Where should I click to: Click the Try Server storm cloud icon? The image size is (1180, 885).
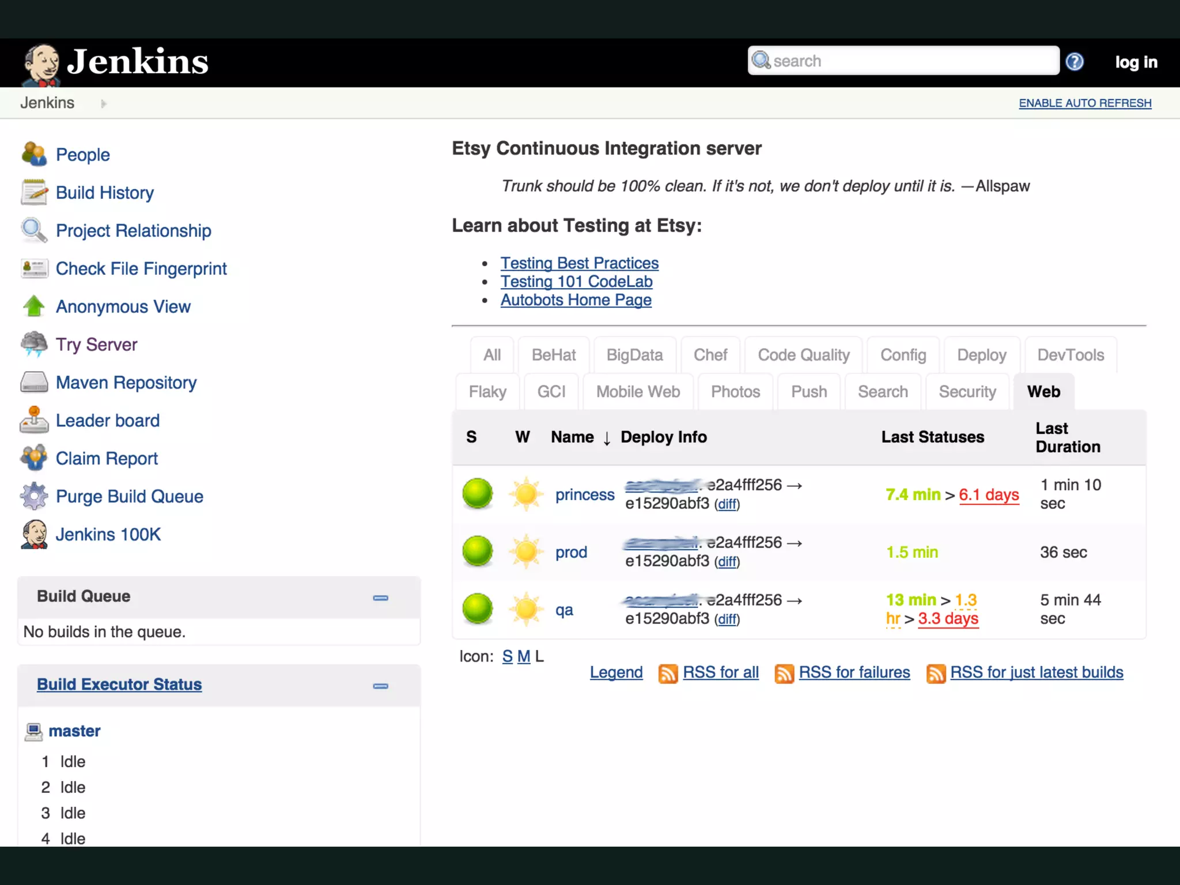[34, 345]
